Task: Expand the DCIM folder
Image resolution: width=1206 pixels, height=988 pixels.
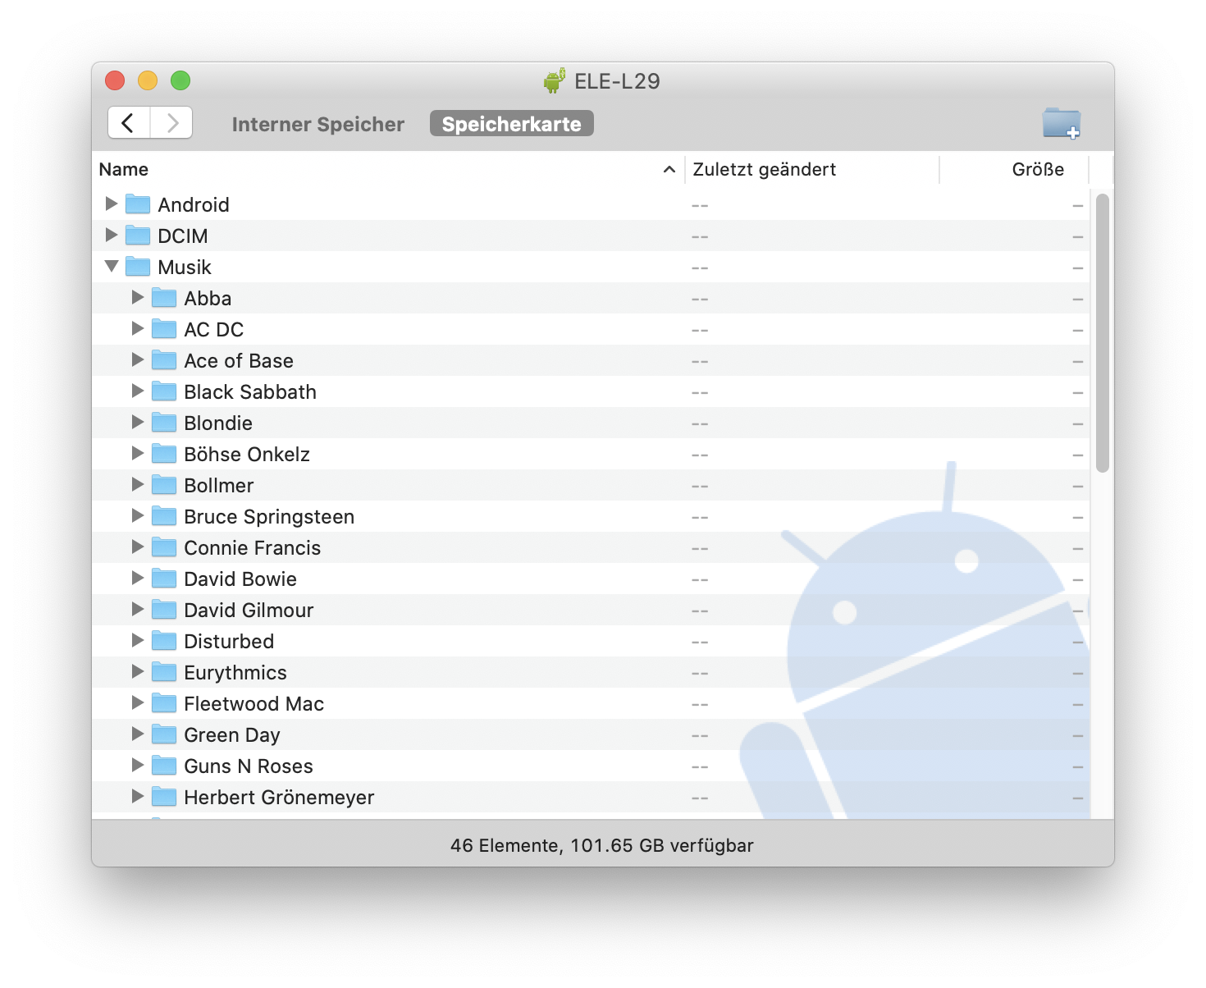Action: (112, 235)
